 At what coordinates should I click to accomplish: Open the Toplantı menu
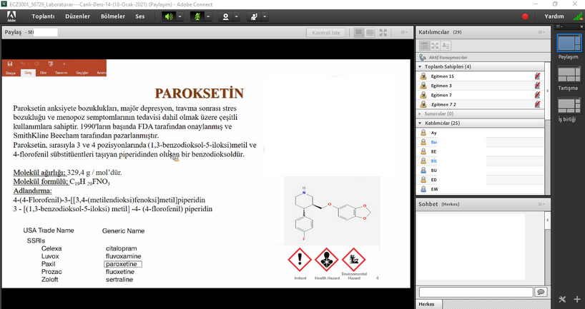coord(43,16)
